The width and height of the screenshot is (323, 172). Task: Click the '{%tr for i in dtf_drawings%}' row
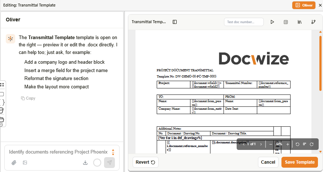(x=224, y=138)
